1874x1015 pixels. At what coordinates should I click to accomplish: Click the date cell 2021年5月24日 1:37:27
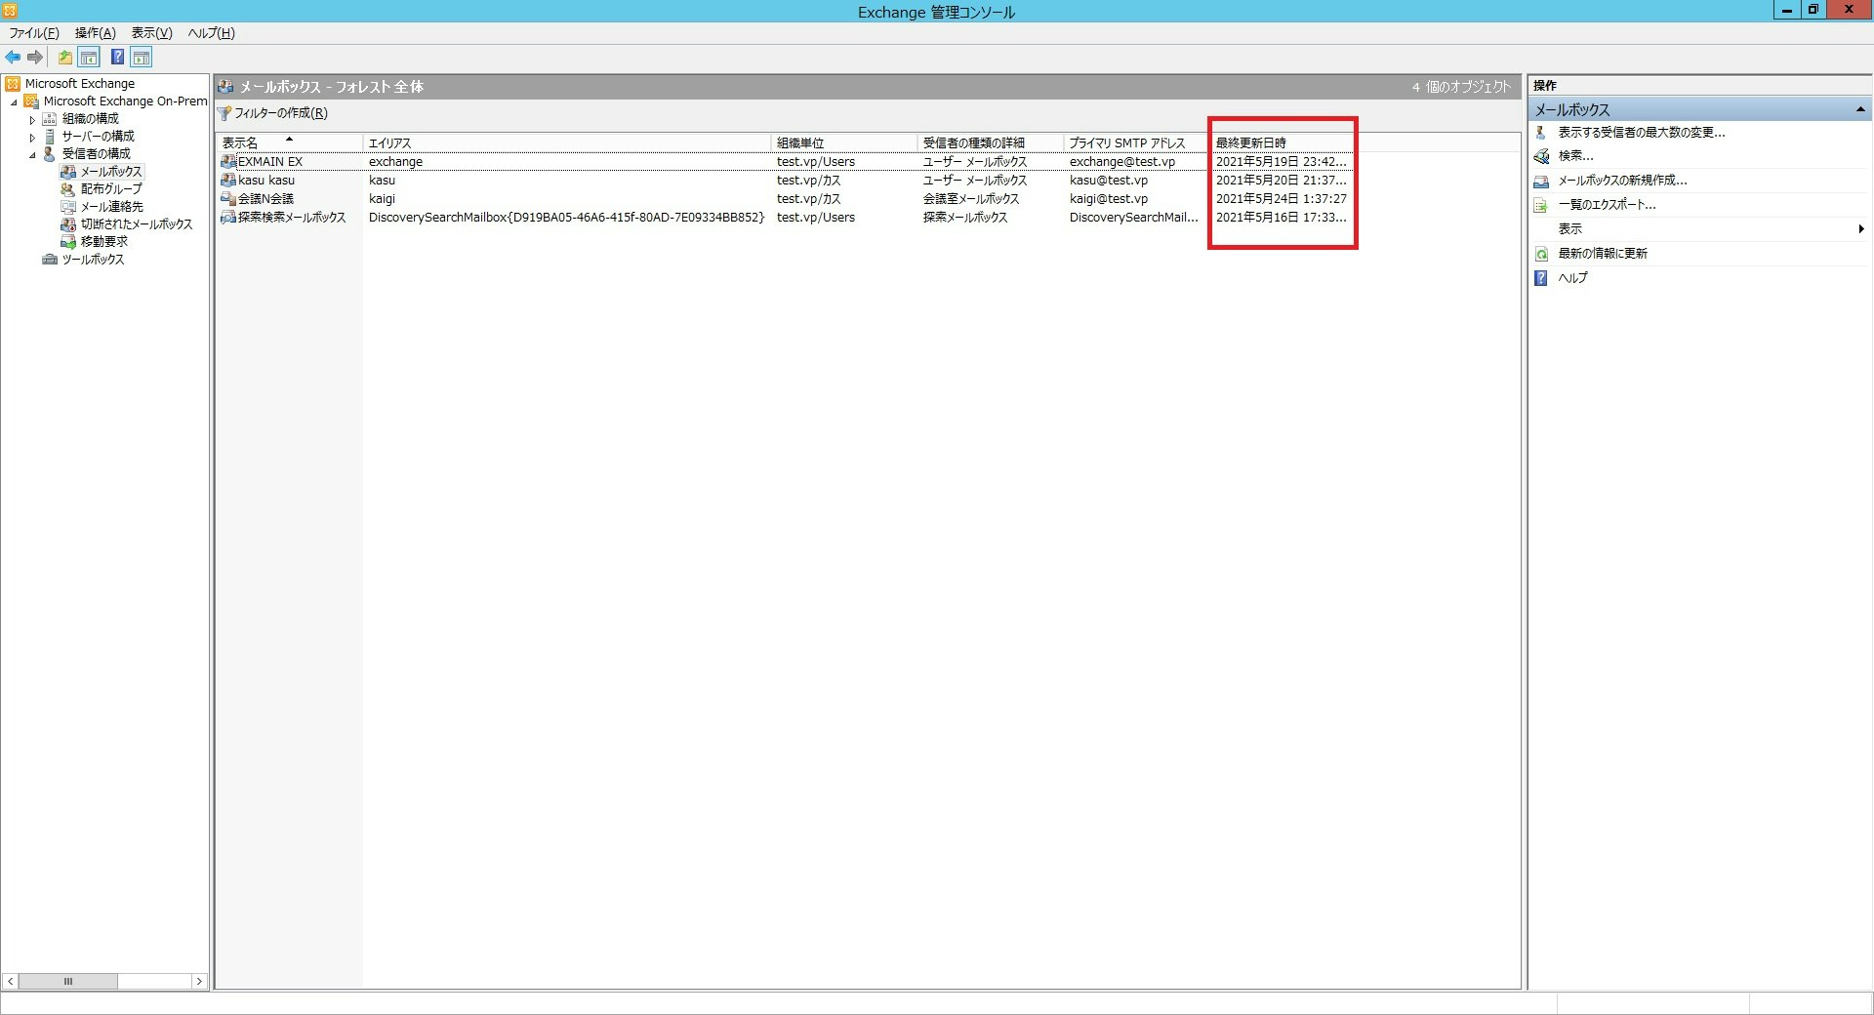pos(1281,199)
